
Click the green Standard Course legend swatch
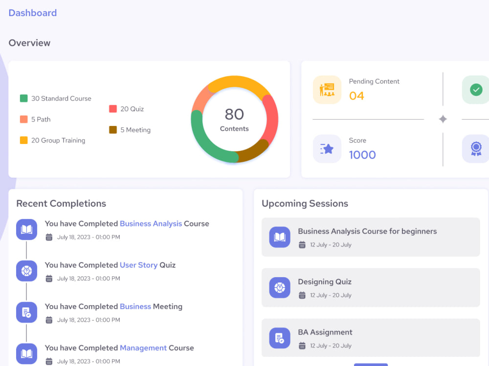(x=23, y=99)
